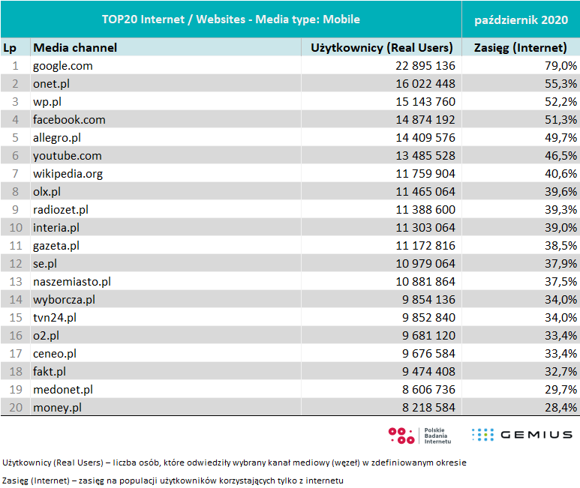
Task: Click the olx.pl entry
Action: click(47, 192)
